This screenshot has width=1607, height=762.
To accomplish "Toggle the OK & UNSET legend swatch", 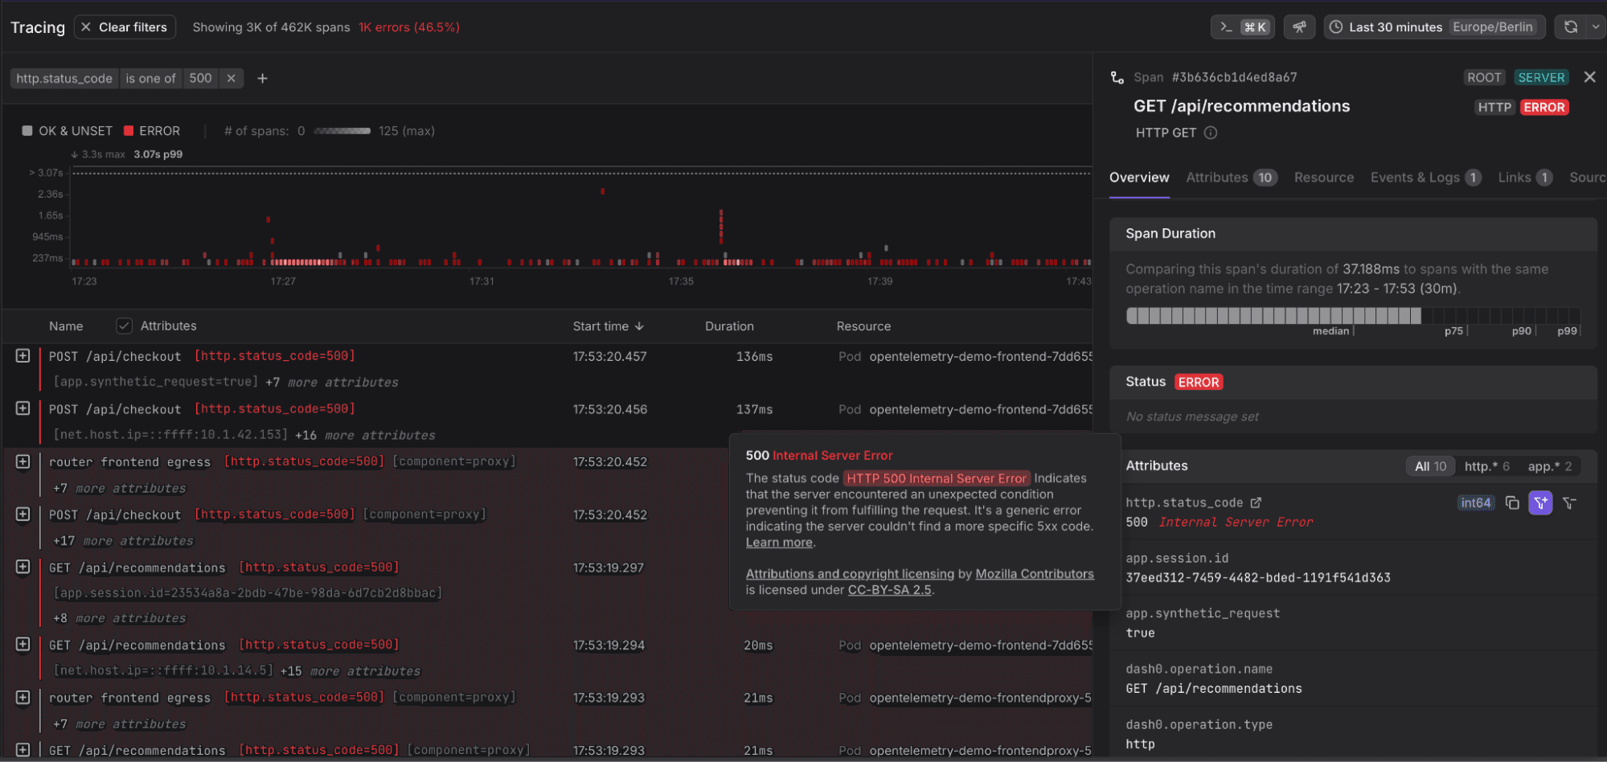I will pyautogui.click(x=27, y=130).
